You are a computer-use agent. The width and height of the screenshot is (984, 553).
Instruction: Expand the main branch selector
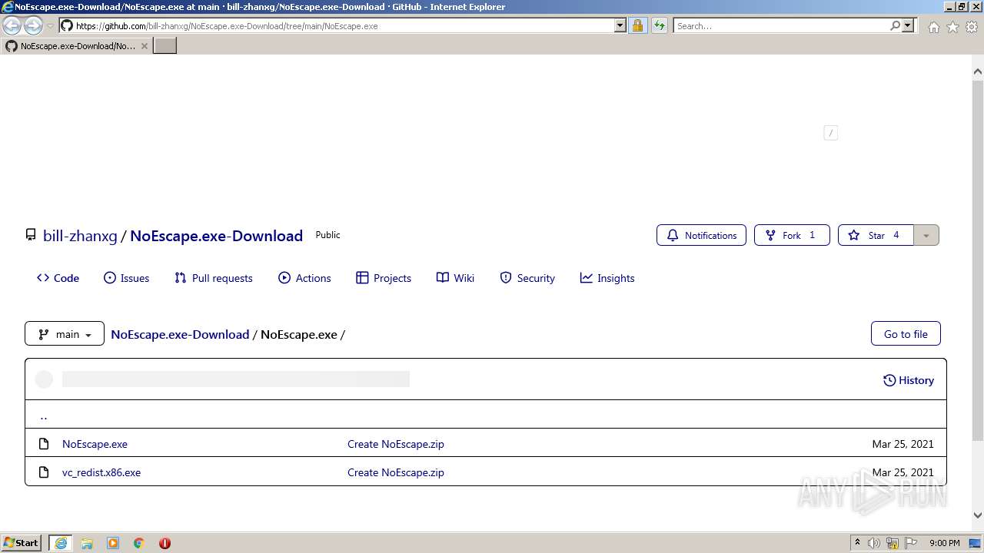coord(65,333)
